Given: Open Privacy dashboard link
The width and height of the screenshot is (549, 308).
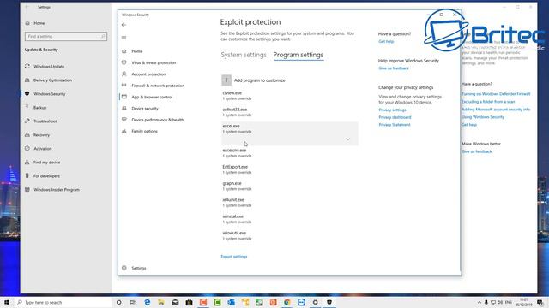Looking at the screenshot, I should [x=395, y=117].
